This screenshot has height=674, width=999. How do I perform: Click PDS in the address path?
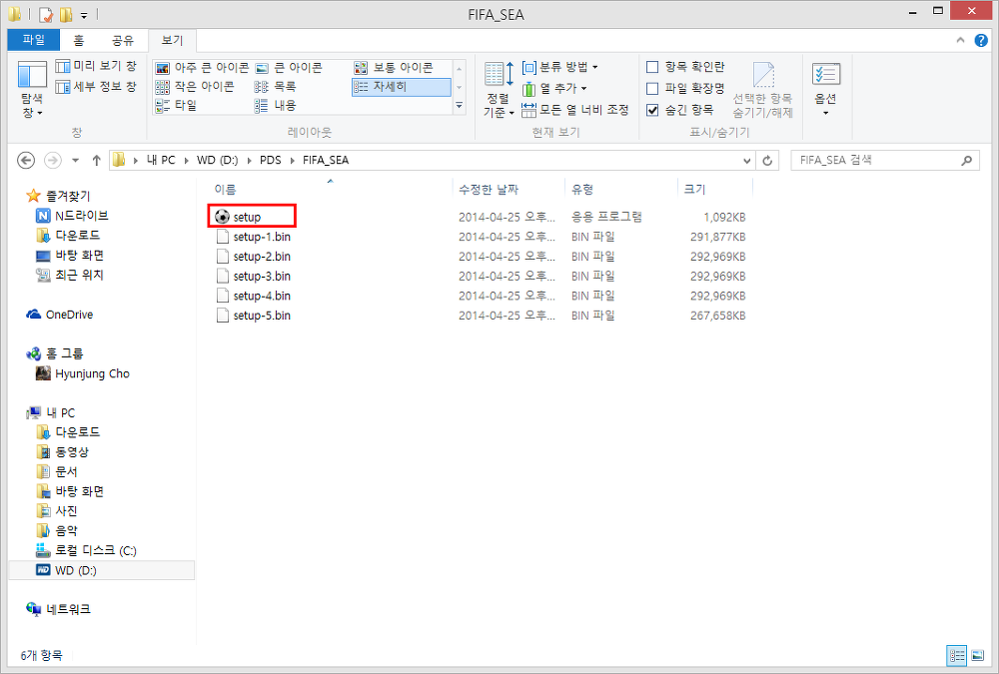coord(270,160)
